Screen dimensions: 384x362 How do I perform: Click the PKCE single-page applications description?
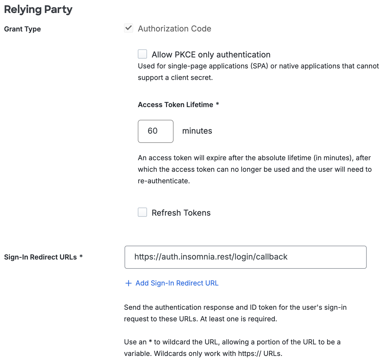pyautogui.click(x=258, y=72)
